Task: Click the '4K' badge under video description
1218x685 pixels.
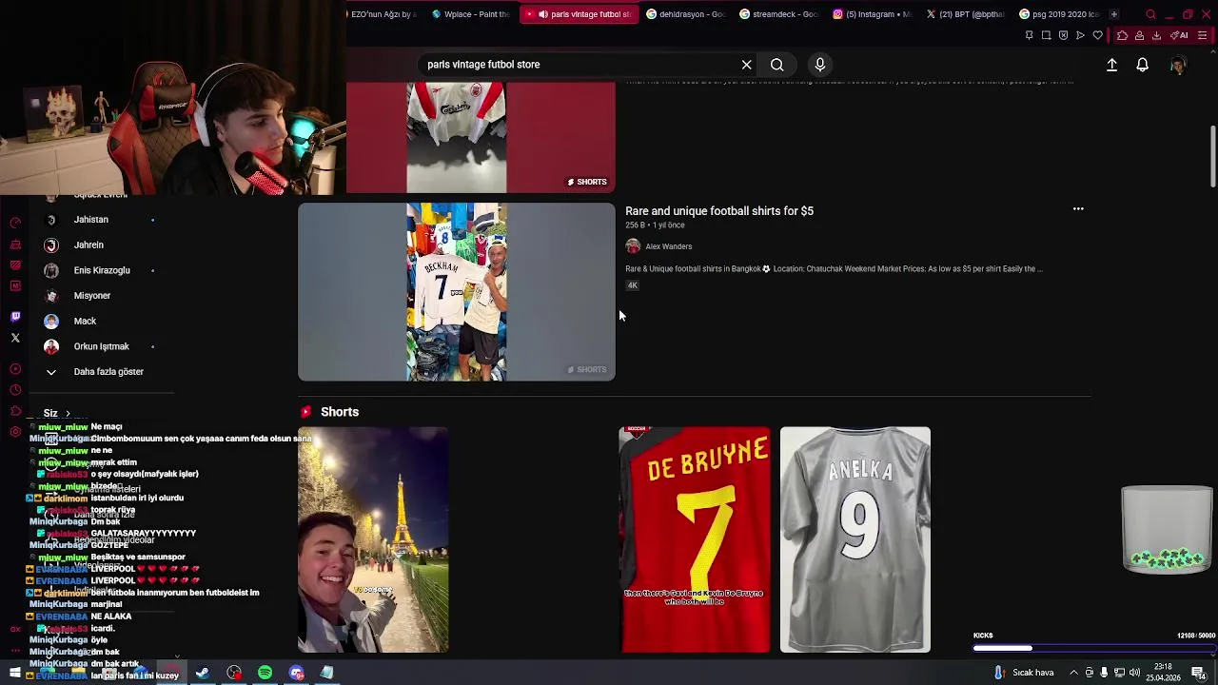Action: pos(632,285)
